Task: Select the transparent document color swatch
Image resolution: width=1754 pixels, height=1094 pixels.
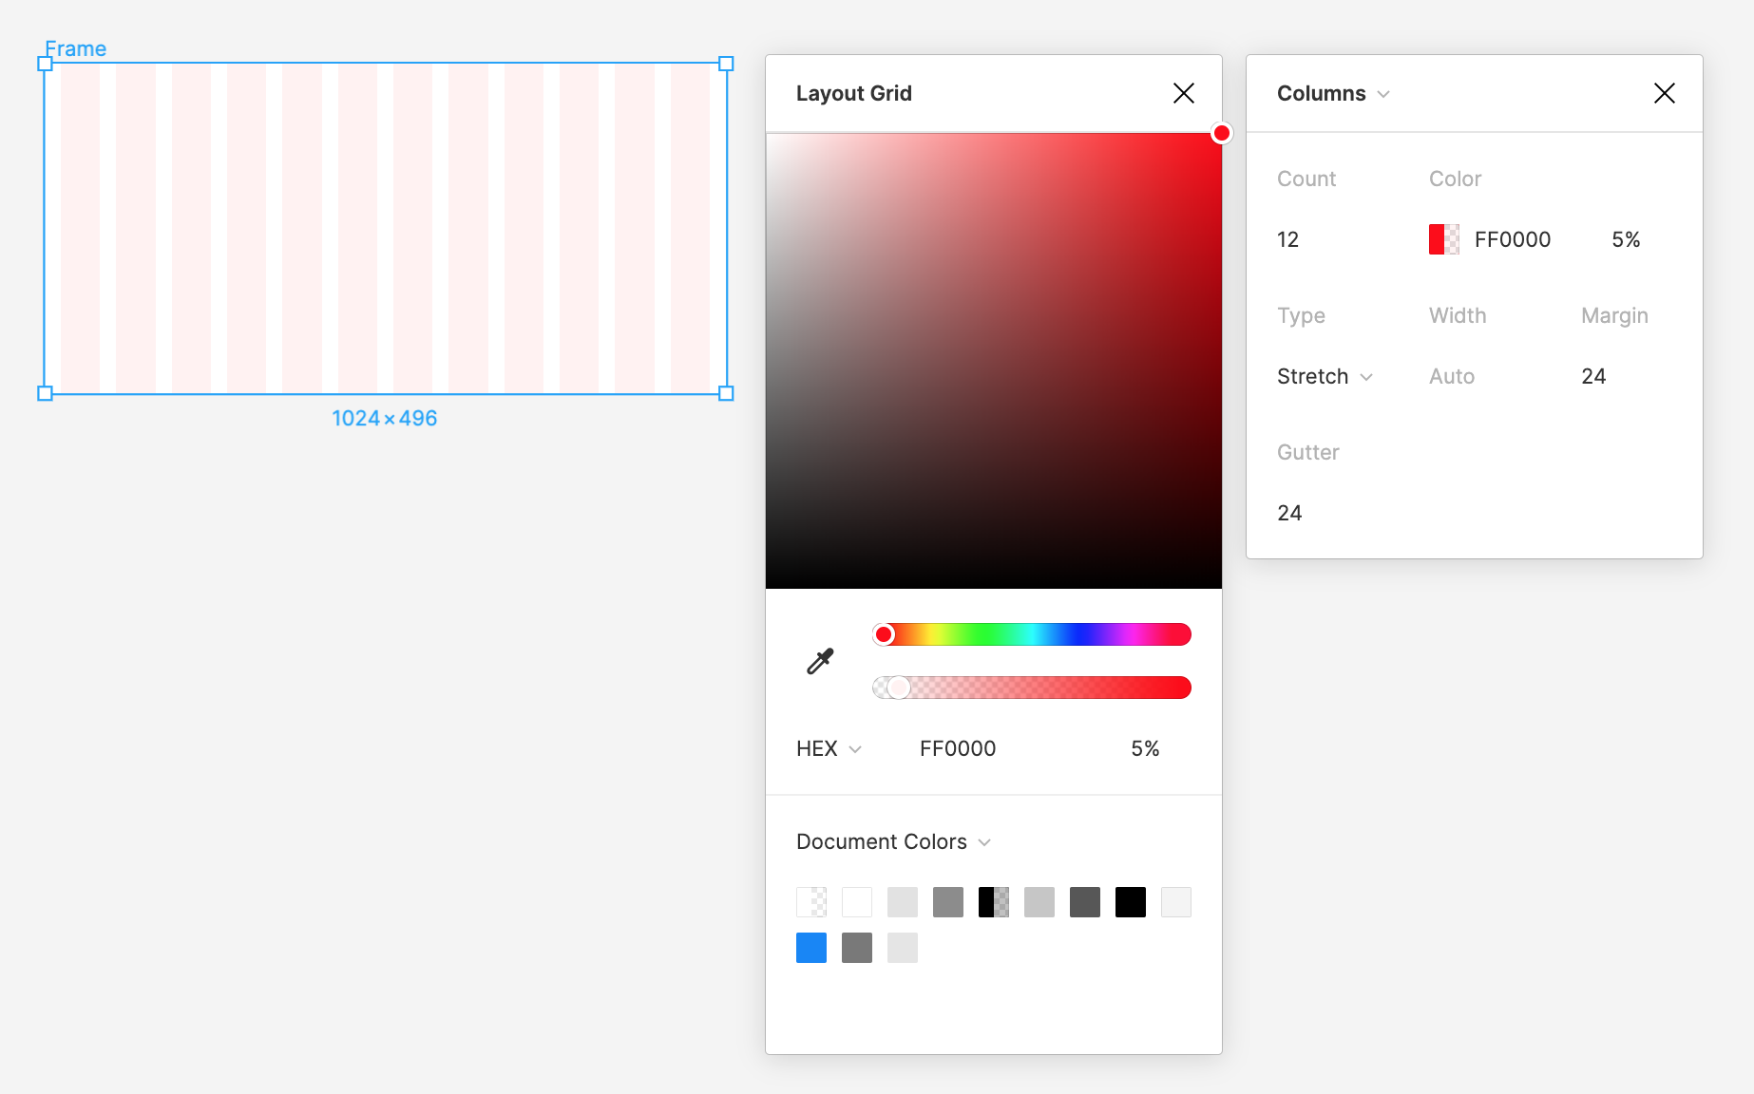Action: (x=811, y=902)
